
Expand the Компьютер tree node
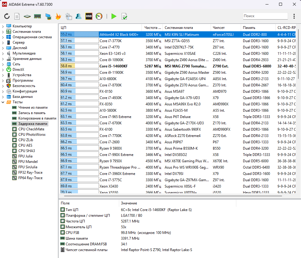click(3, 26)
